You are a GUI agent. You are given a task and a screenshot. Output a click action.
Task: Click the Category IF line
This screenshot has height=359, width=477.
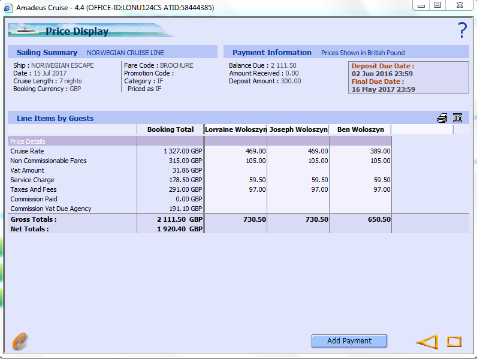(144, 82)
